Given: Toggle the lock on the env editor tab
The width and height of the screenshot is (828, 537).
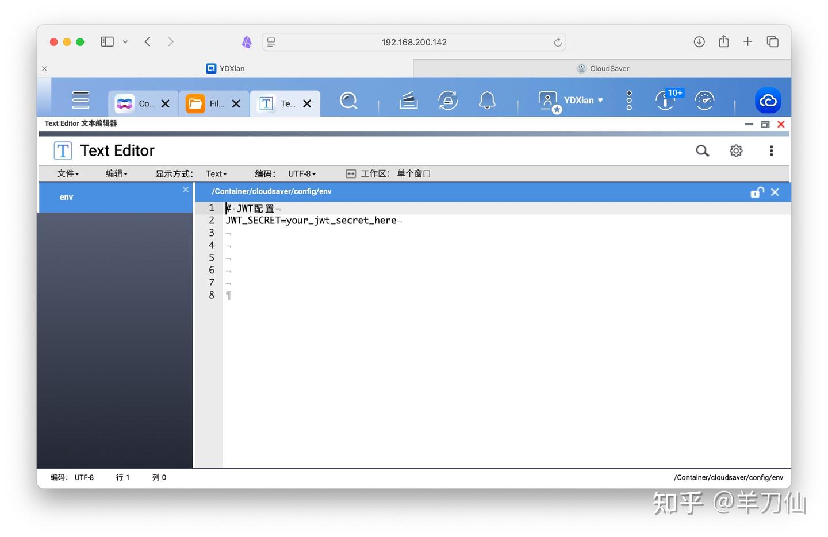Looking at the screenshot, I should click(x=757, y=192).
